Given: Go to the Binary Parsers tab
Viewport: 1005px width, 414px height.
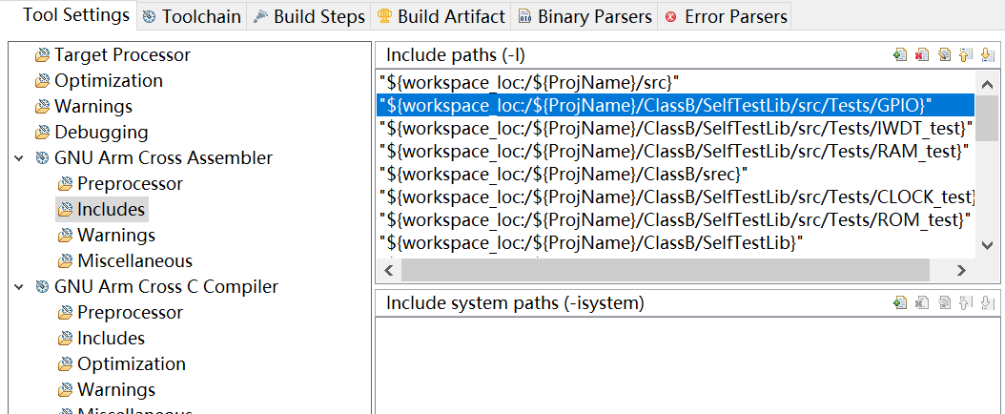Looking at the screenshot, I should pyautogui.click(x=585, y=16).
